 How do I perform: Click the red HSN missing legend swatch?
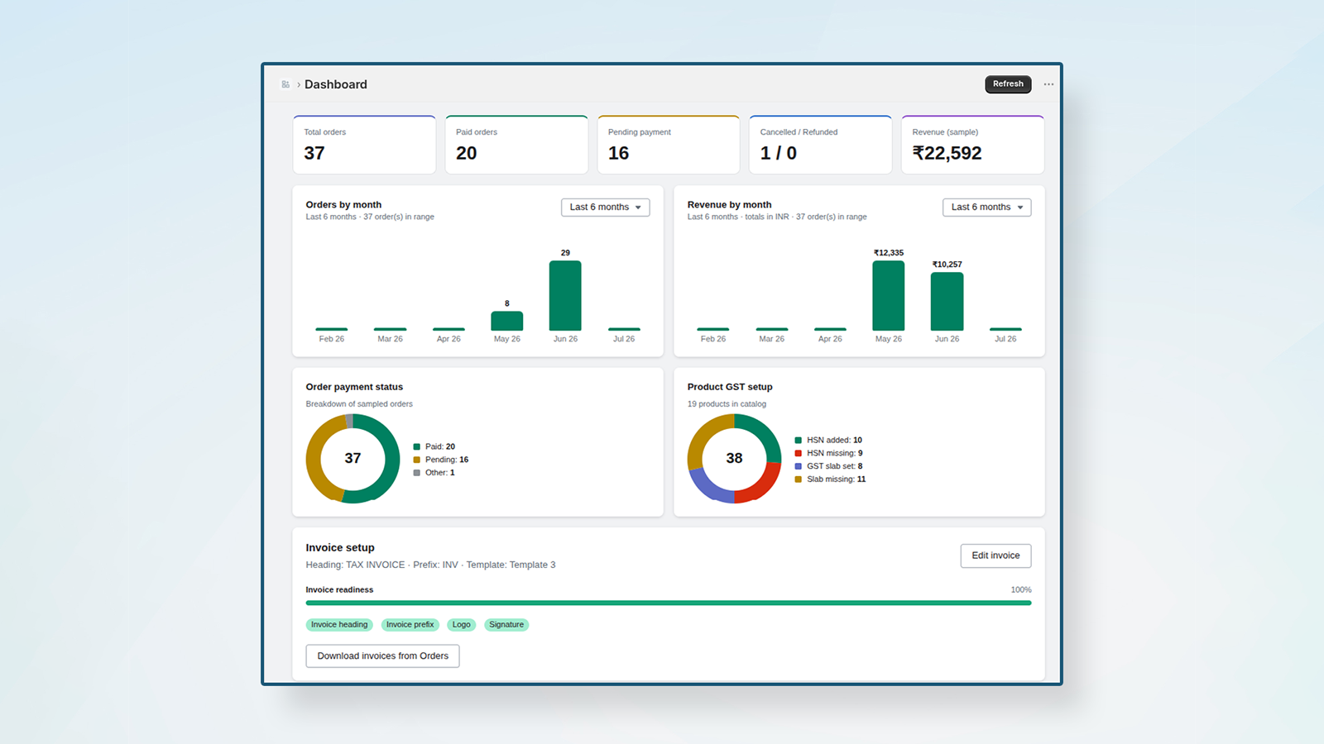(x=799, y=453)
